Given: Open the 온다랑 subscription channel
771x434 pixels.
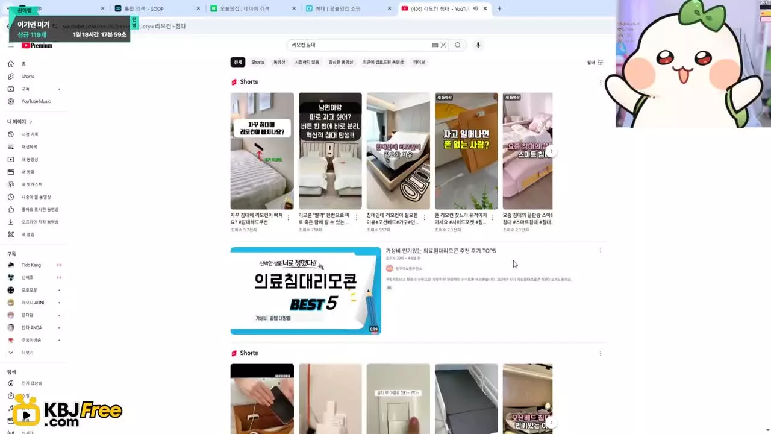Looking at the screenshot, I should coord(28,315).
